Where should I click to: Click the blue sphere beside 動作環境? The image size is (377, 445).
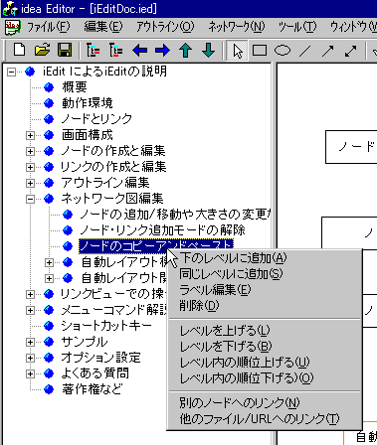[x=49, y=103]
